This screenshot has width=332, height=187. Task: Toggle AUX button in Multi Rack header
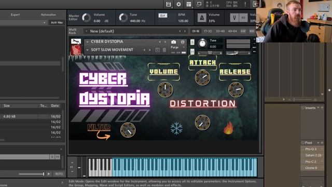click(252, 31)
